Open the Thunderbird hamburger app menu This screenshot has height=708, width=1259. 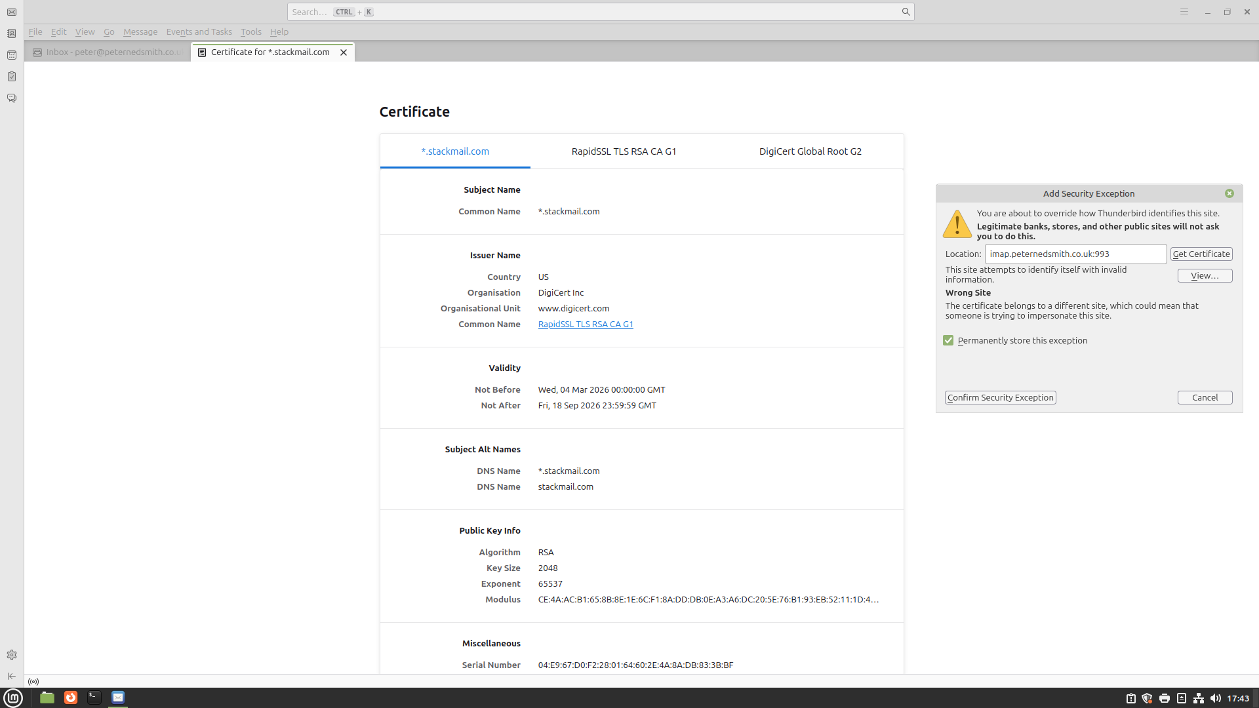(1184, 12)
